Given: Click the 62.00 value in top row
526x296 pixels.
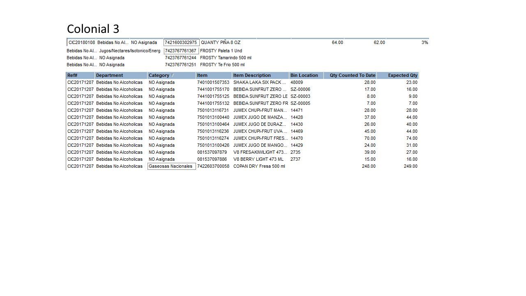Looking at the screenshot, I should click(x=379, y=42).
